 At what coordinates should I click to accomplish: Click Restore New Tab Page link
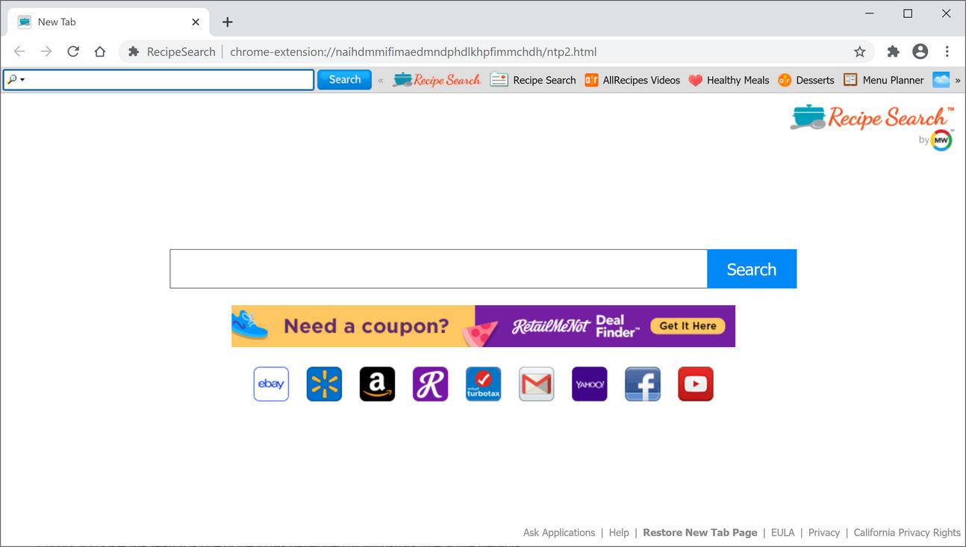tap(700, 532)
